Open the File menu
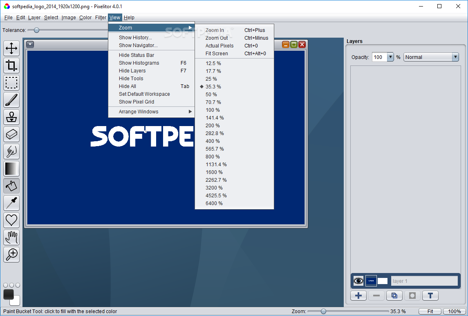468x316 pixels. 8,18
